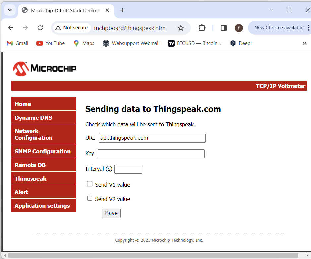This screenshot has height=259, width=311.
Task: Open the Websupport Webmail bookmark
Action: [x=131, y=43]
